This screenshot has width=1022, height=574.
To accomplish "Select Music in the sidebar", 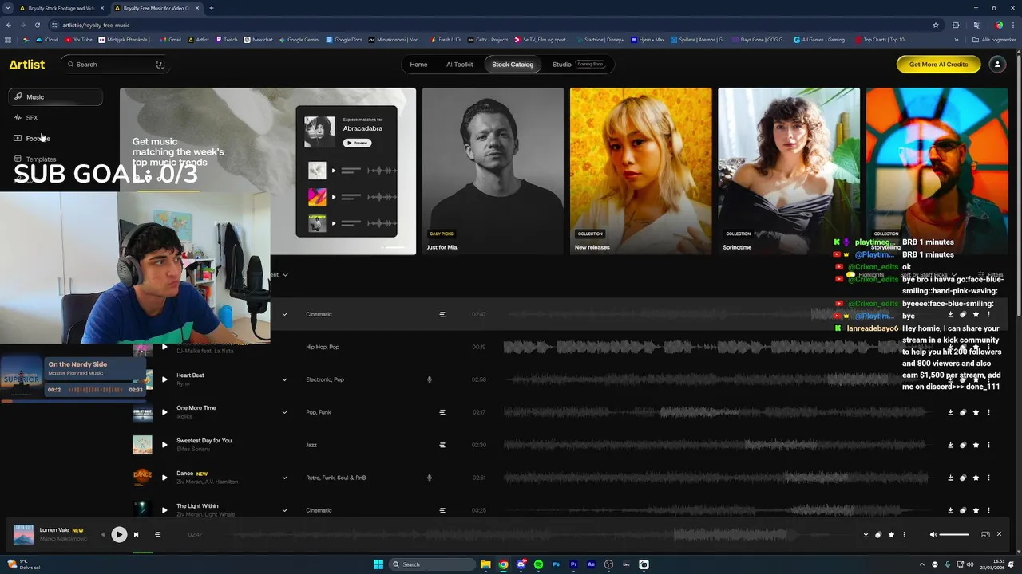I will click(x=56, y=97).
